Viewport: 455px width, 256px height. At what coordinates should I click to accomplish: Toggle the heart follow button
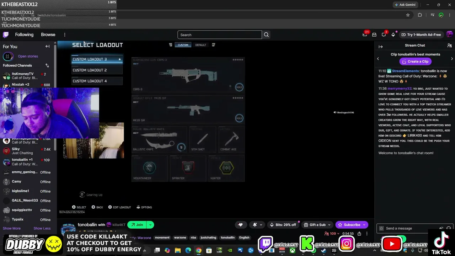[240, 225]
